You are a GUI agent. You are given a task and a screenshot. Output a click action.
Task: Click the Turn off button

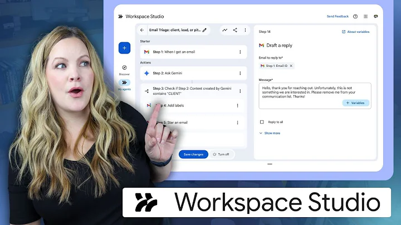click(x=221, y=154)
